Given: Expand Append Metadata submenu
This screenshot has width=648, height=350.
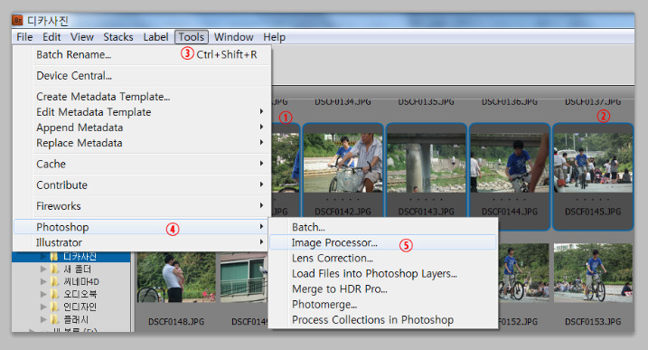Looking at the screenshot, I should 142,128.
